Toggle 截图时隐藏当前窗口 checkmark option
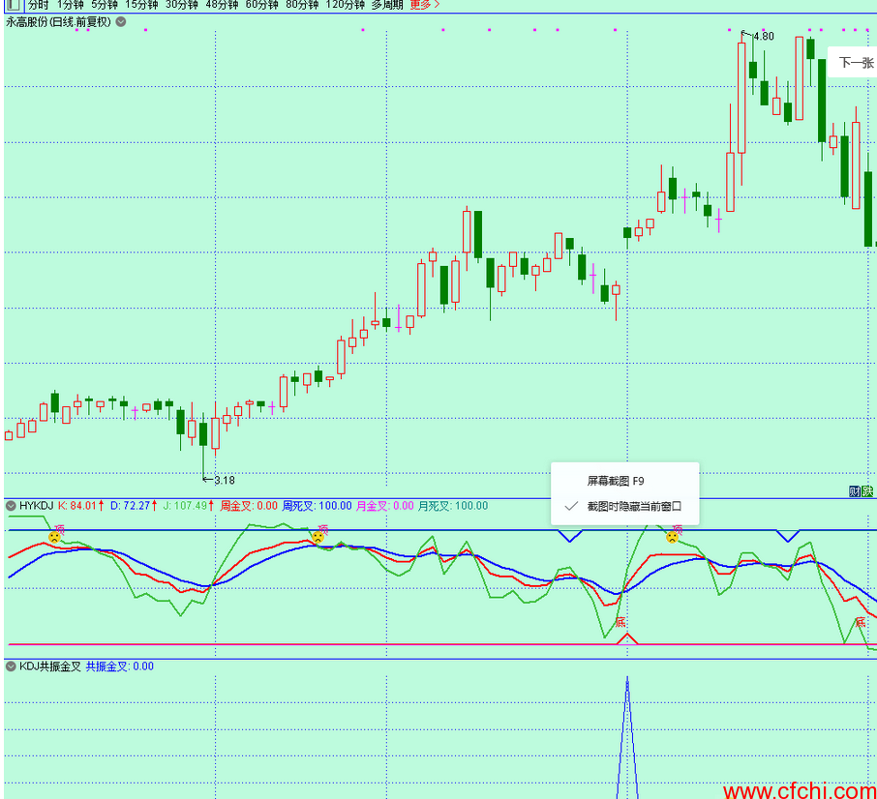The height and width of the screenshot is (799, 877). pos(624,507)
